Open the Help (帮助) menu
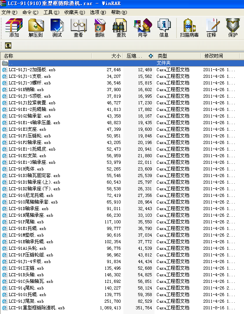The image size is (244, 314). click(119, 12)
